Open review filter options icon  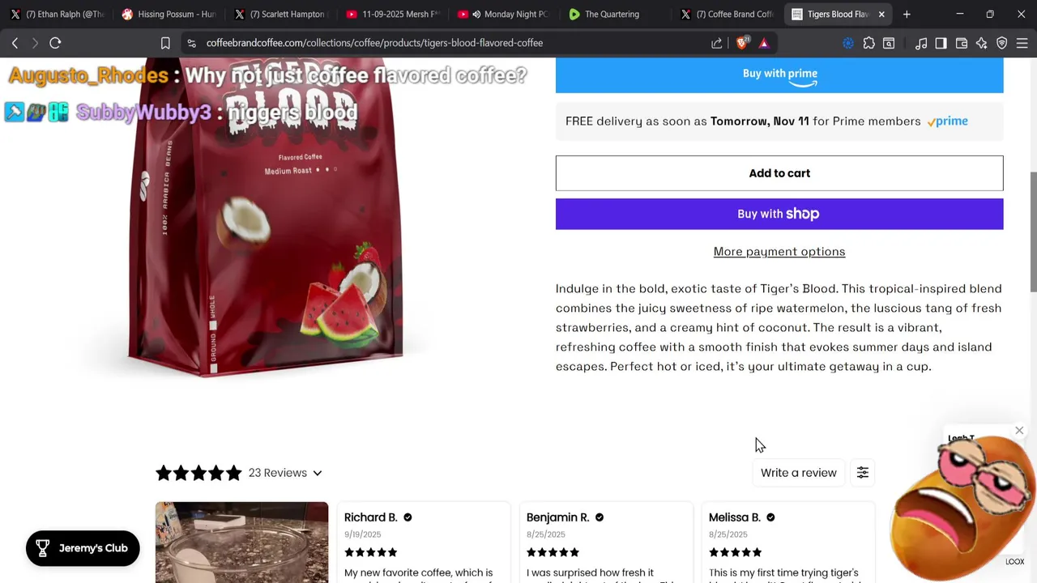[863, 473]
